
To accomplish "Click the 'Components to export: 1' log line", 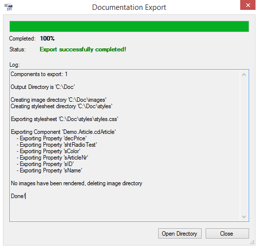I will pyautogui.click(x=39, y=74).
